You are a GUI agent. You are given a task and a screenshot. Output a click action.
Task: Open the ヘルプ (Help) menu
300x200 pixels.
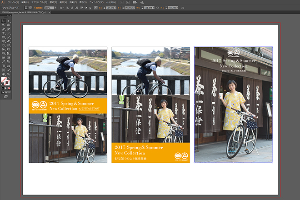(111, 2)
